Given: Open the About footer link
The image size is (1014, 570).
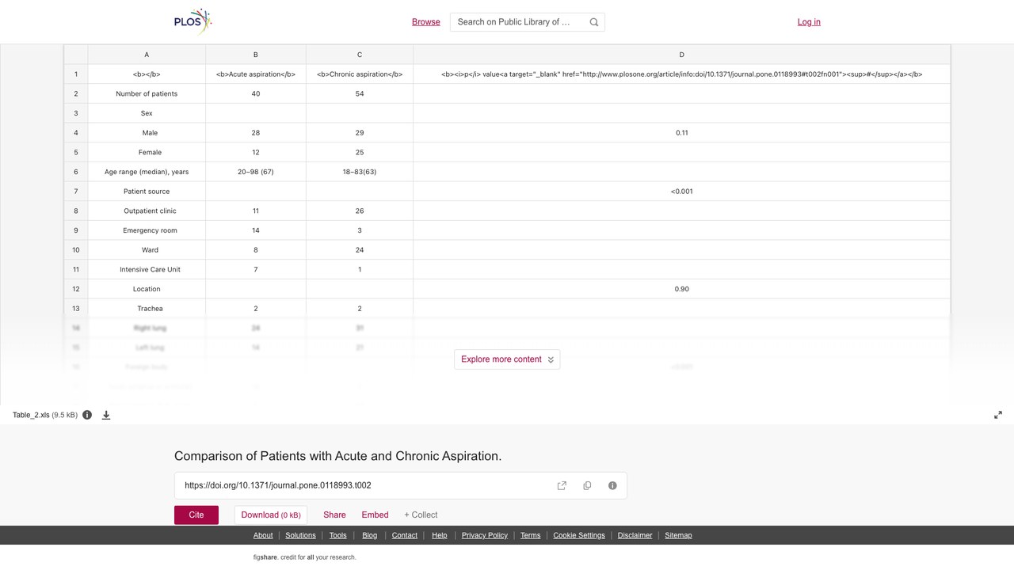Looking at the screenshot, I should point(263,535).
